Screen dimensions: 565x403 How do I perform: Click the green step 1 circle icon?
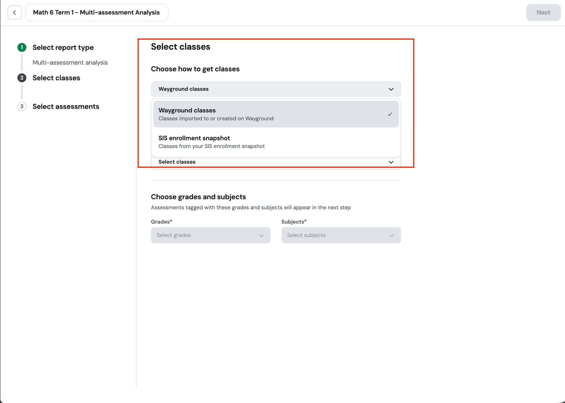pyautogui.click(x=22, y=48)
